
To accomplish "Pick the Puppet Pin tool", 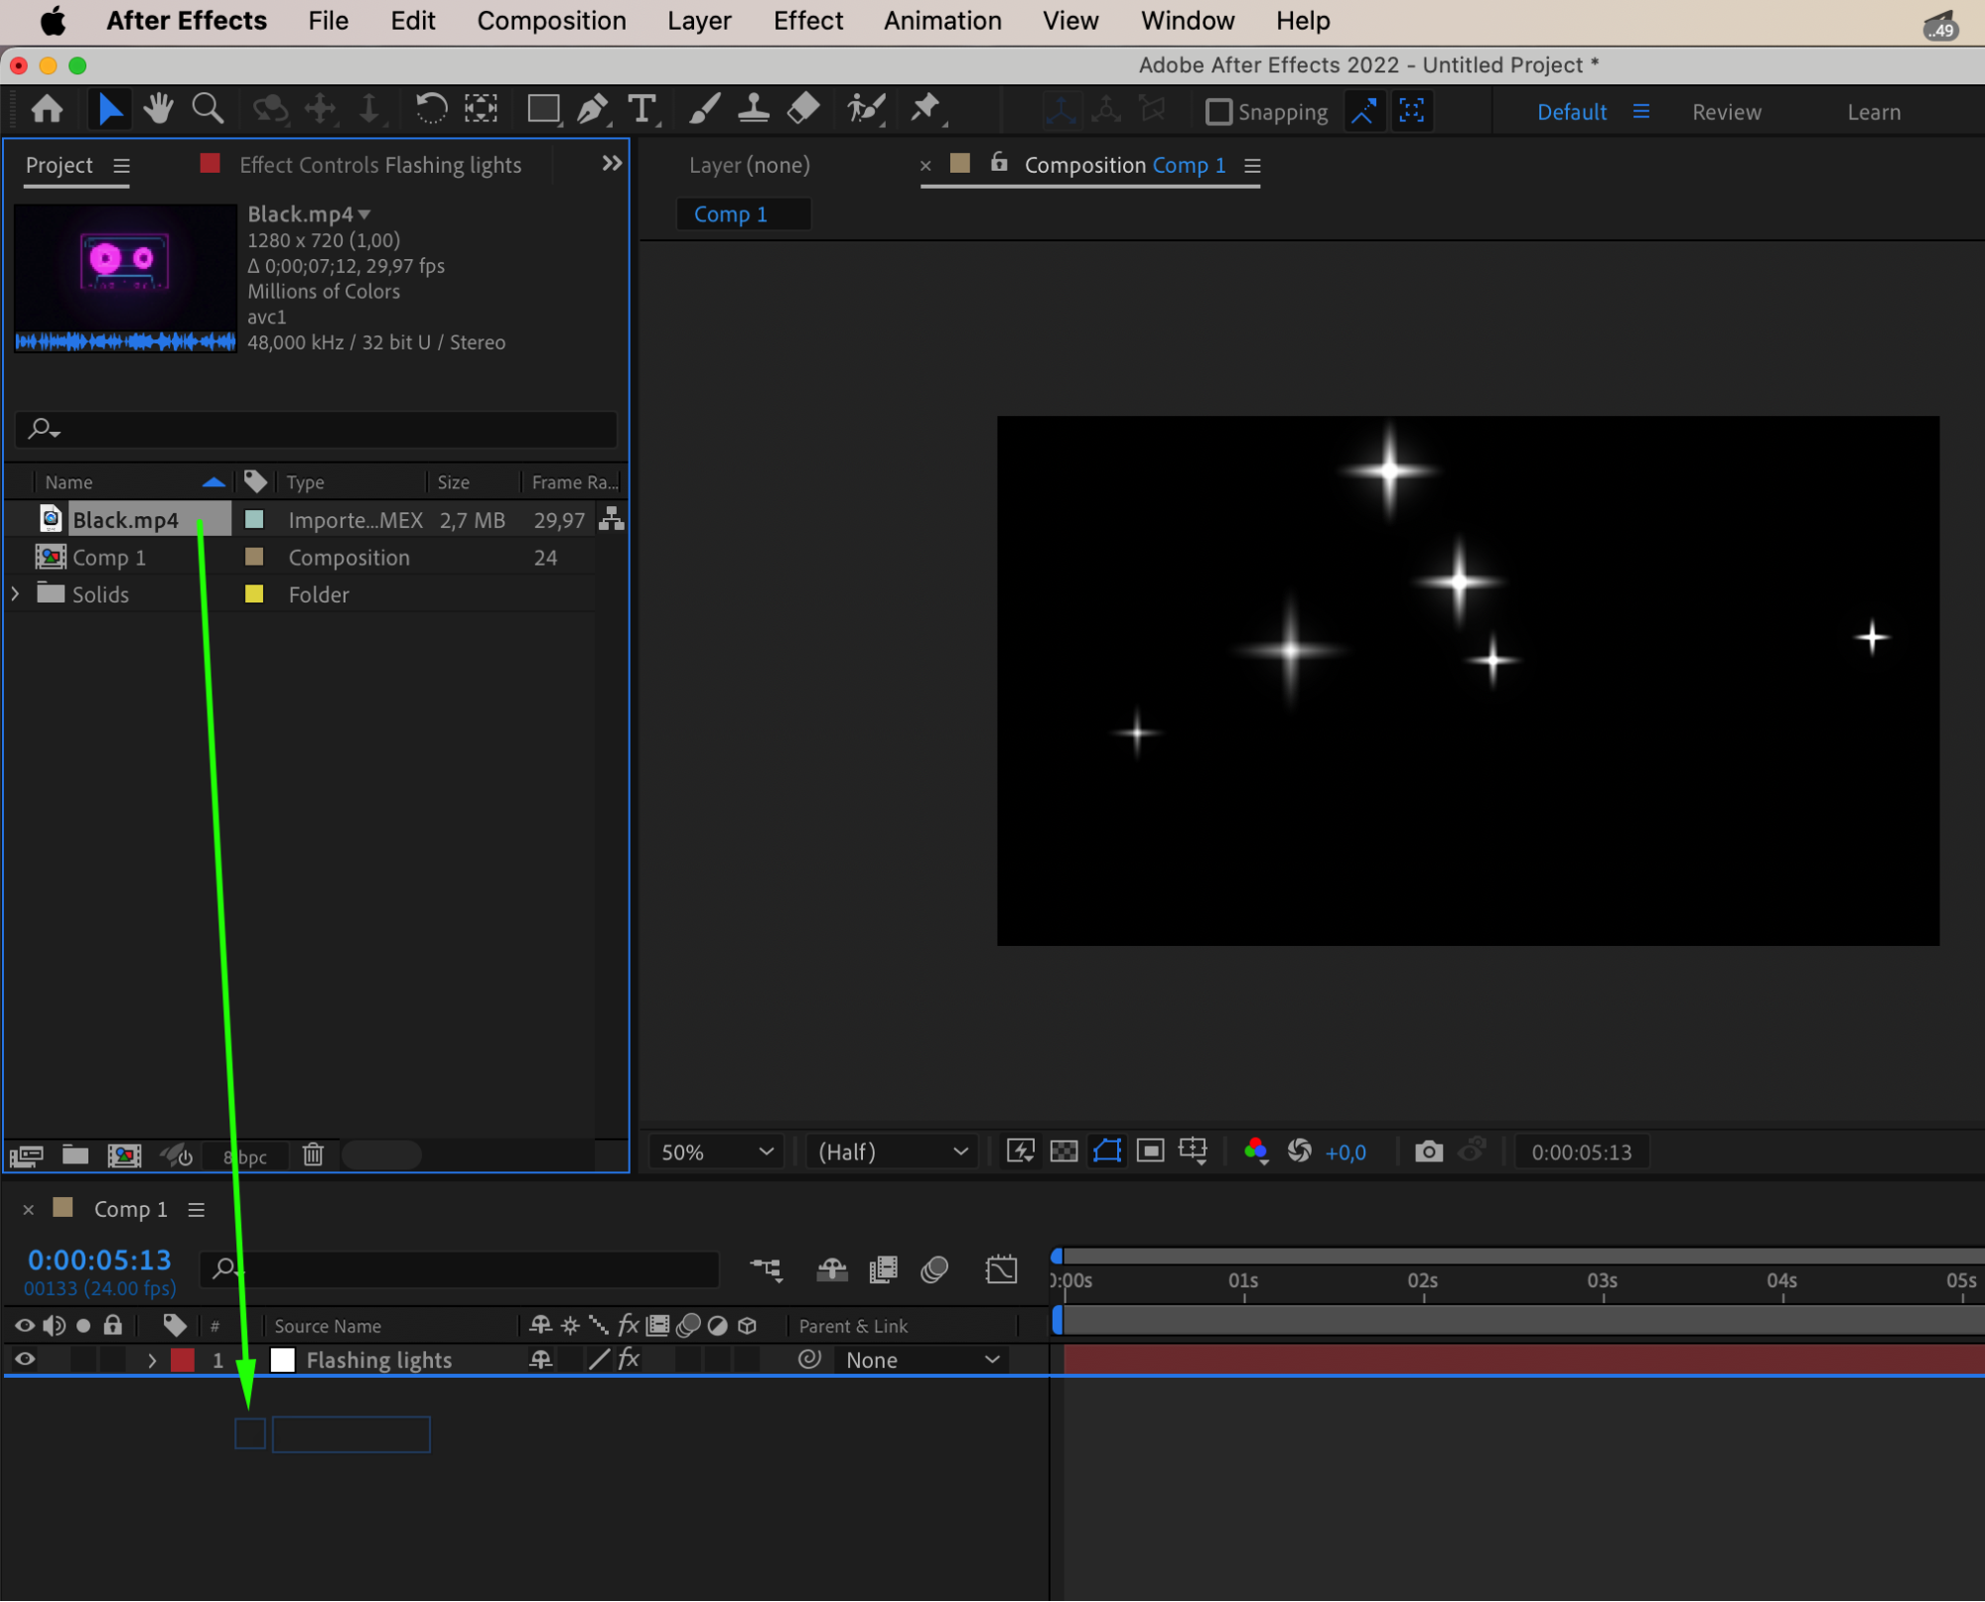I will [x=925, y=109].
